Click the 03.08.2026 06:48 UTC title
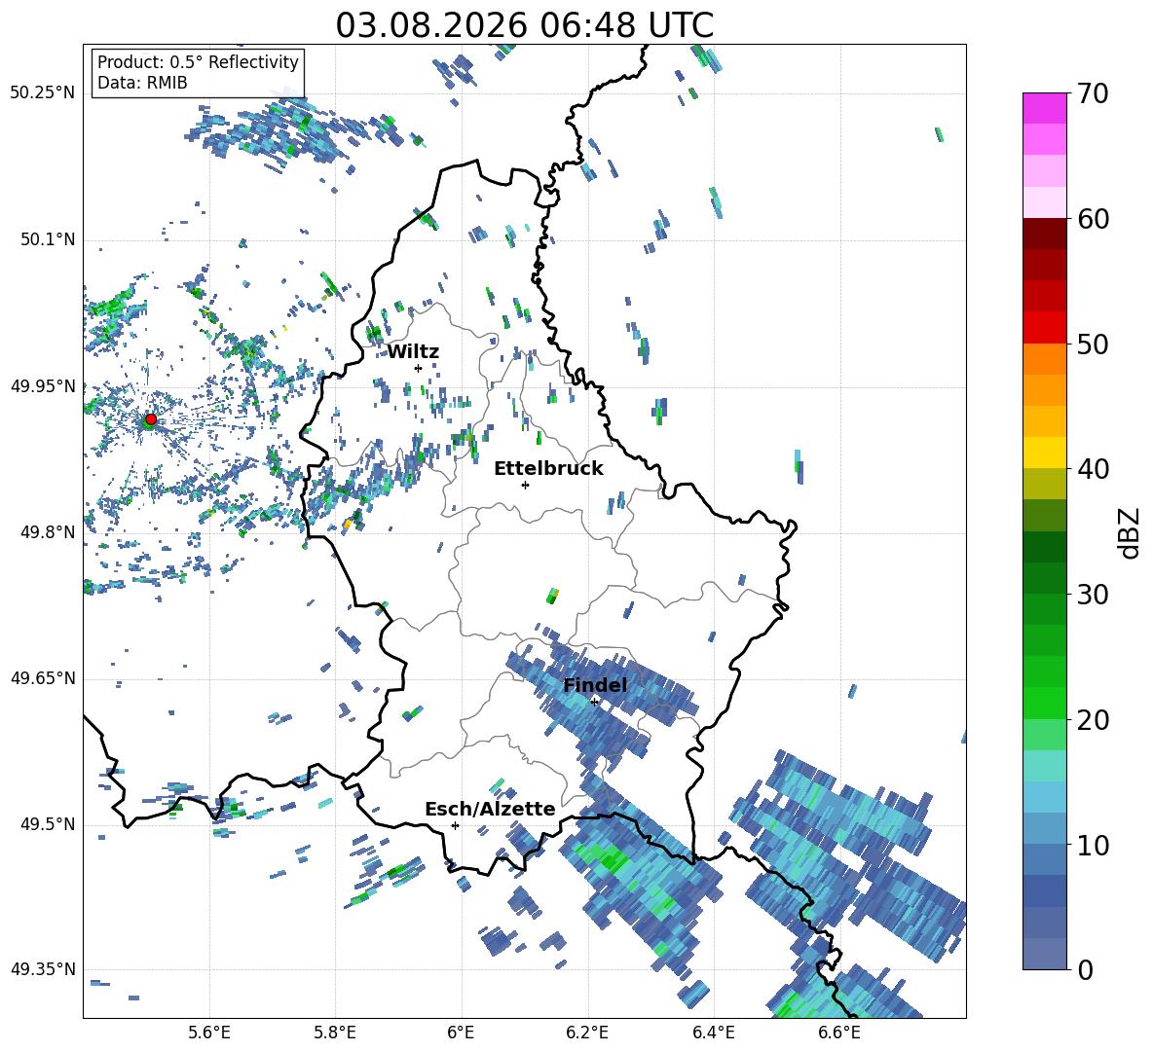 [x=524, y=25]
